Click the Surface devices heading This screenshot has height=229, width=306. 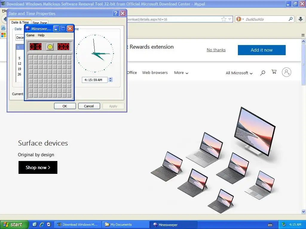click(43, 143)
